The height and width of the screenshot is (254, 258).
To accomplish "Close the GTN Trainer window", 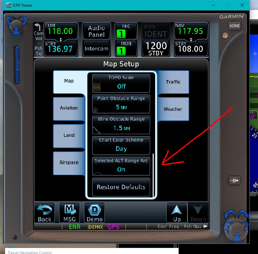I will [242, 5].
